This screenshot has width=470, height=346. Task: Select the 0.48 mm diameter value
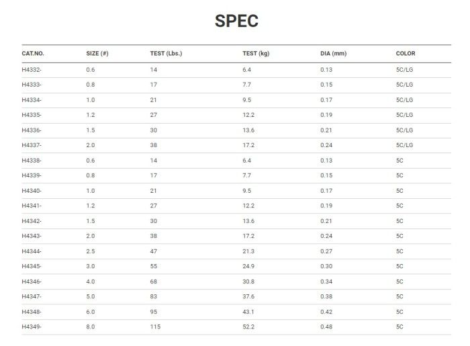tap(326, 327)
